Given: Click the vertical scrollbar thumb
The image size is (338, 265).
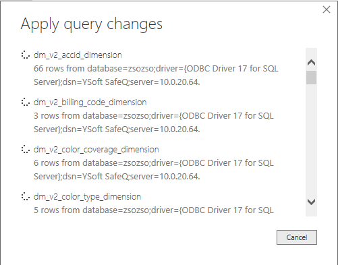Looking at the screenshot, I should tap(311, 78).
